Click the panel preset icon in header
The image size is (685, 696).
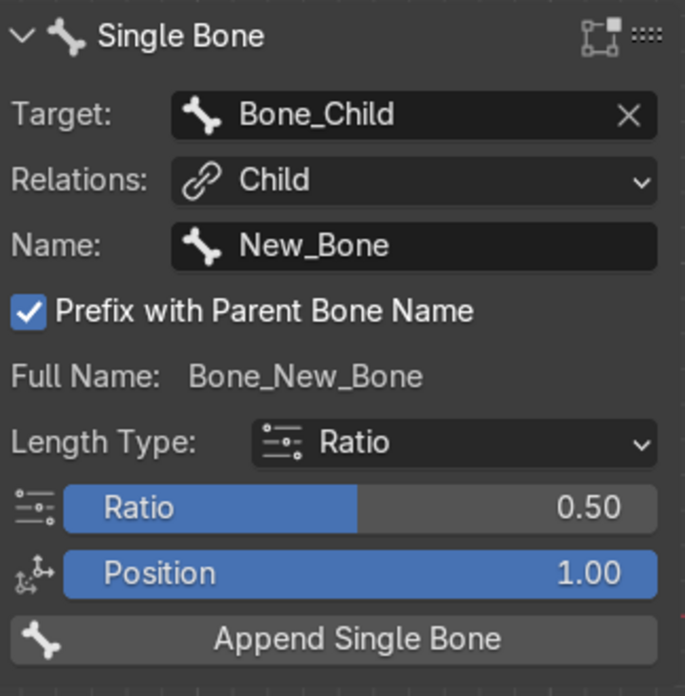(x=601, y=37)
